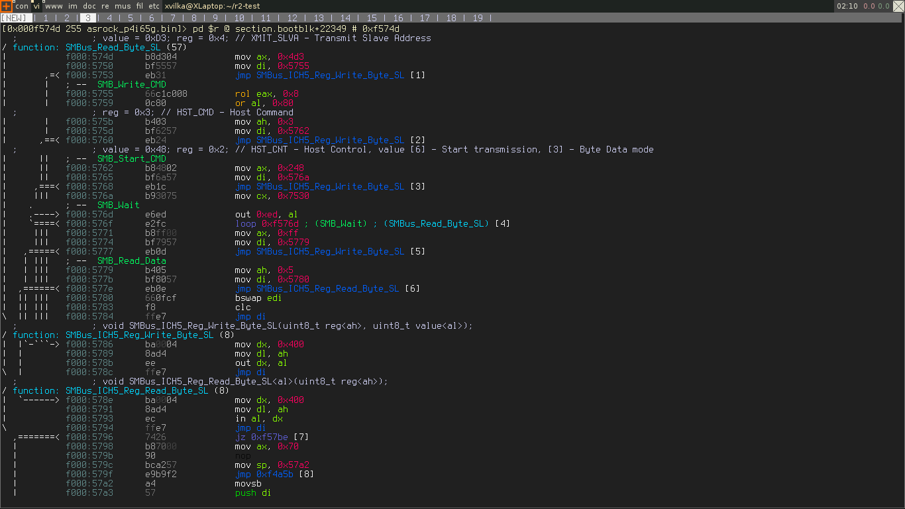Screen dimensions: 905x509
Task: Switch to tab 5 in the tab line
Action: (x=131, y=18)
